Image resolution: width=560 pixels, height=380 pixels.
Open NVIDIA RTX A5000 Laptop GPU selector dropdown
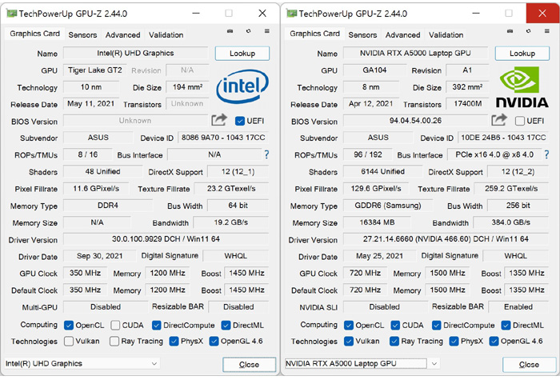pos(362,363)
